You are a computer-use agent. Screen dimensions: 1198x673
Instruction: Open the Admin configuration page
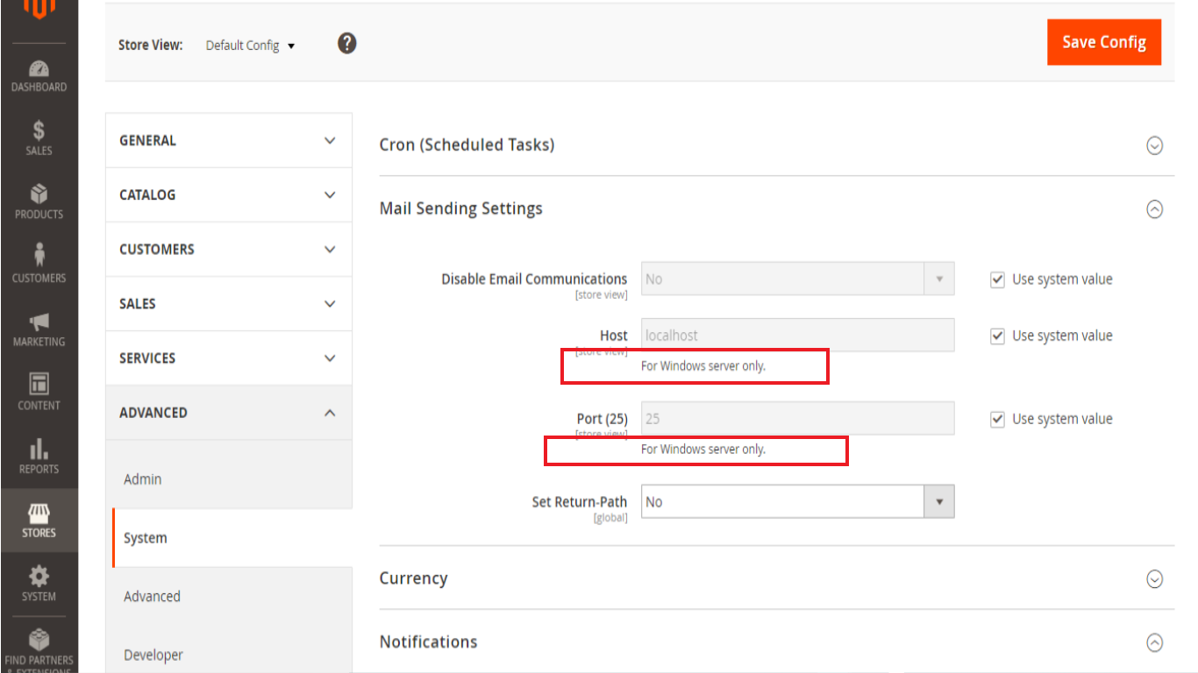(142, 479)
